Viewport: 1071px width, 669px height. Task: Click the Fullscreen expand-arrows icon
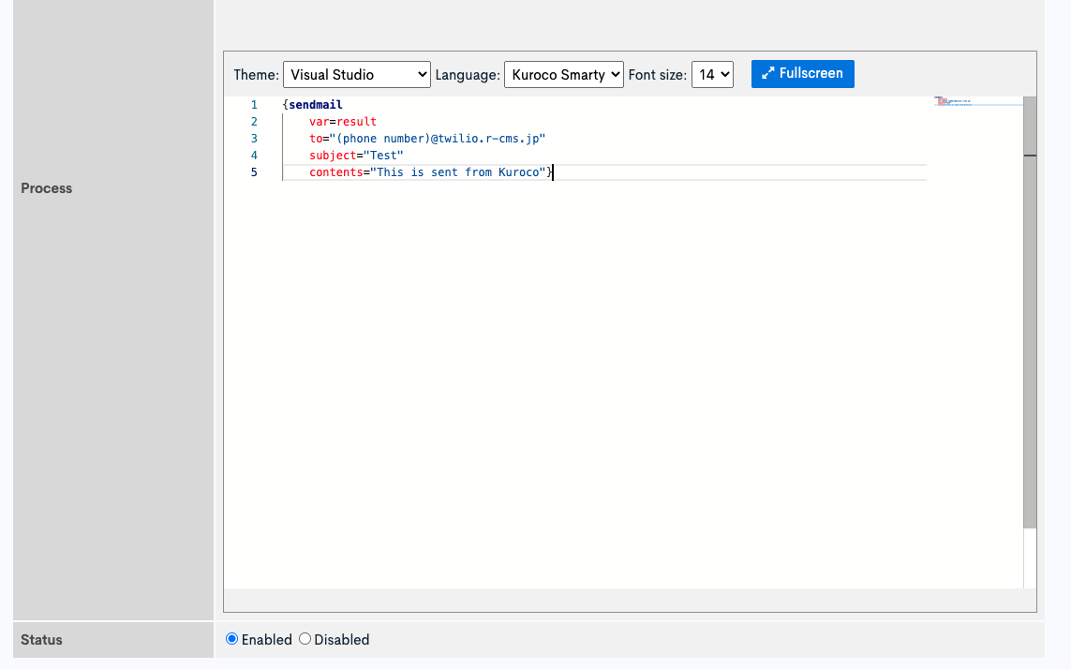click(769, 73)
